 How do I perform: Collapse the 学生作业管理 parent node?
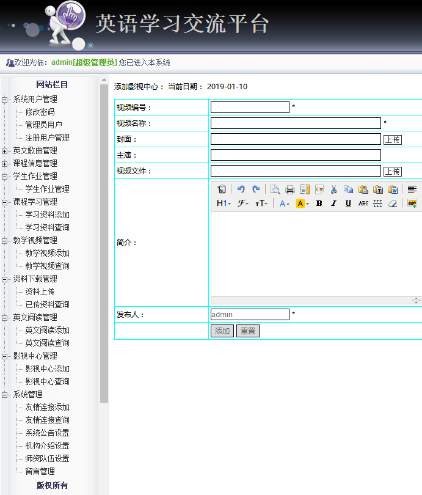4,177
